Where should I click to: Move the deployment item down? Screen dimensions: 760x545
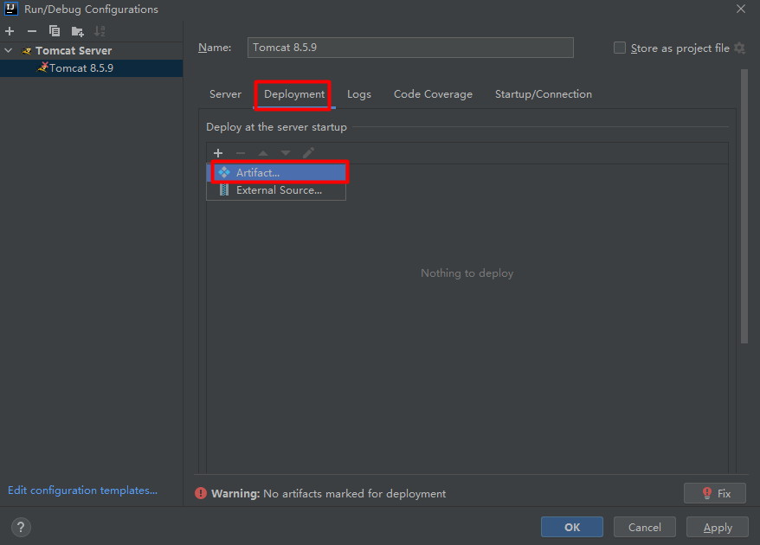coord(286,153)
